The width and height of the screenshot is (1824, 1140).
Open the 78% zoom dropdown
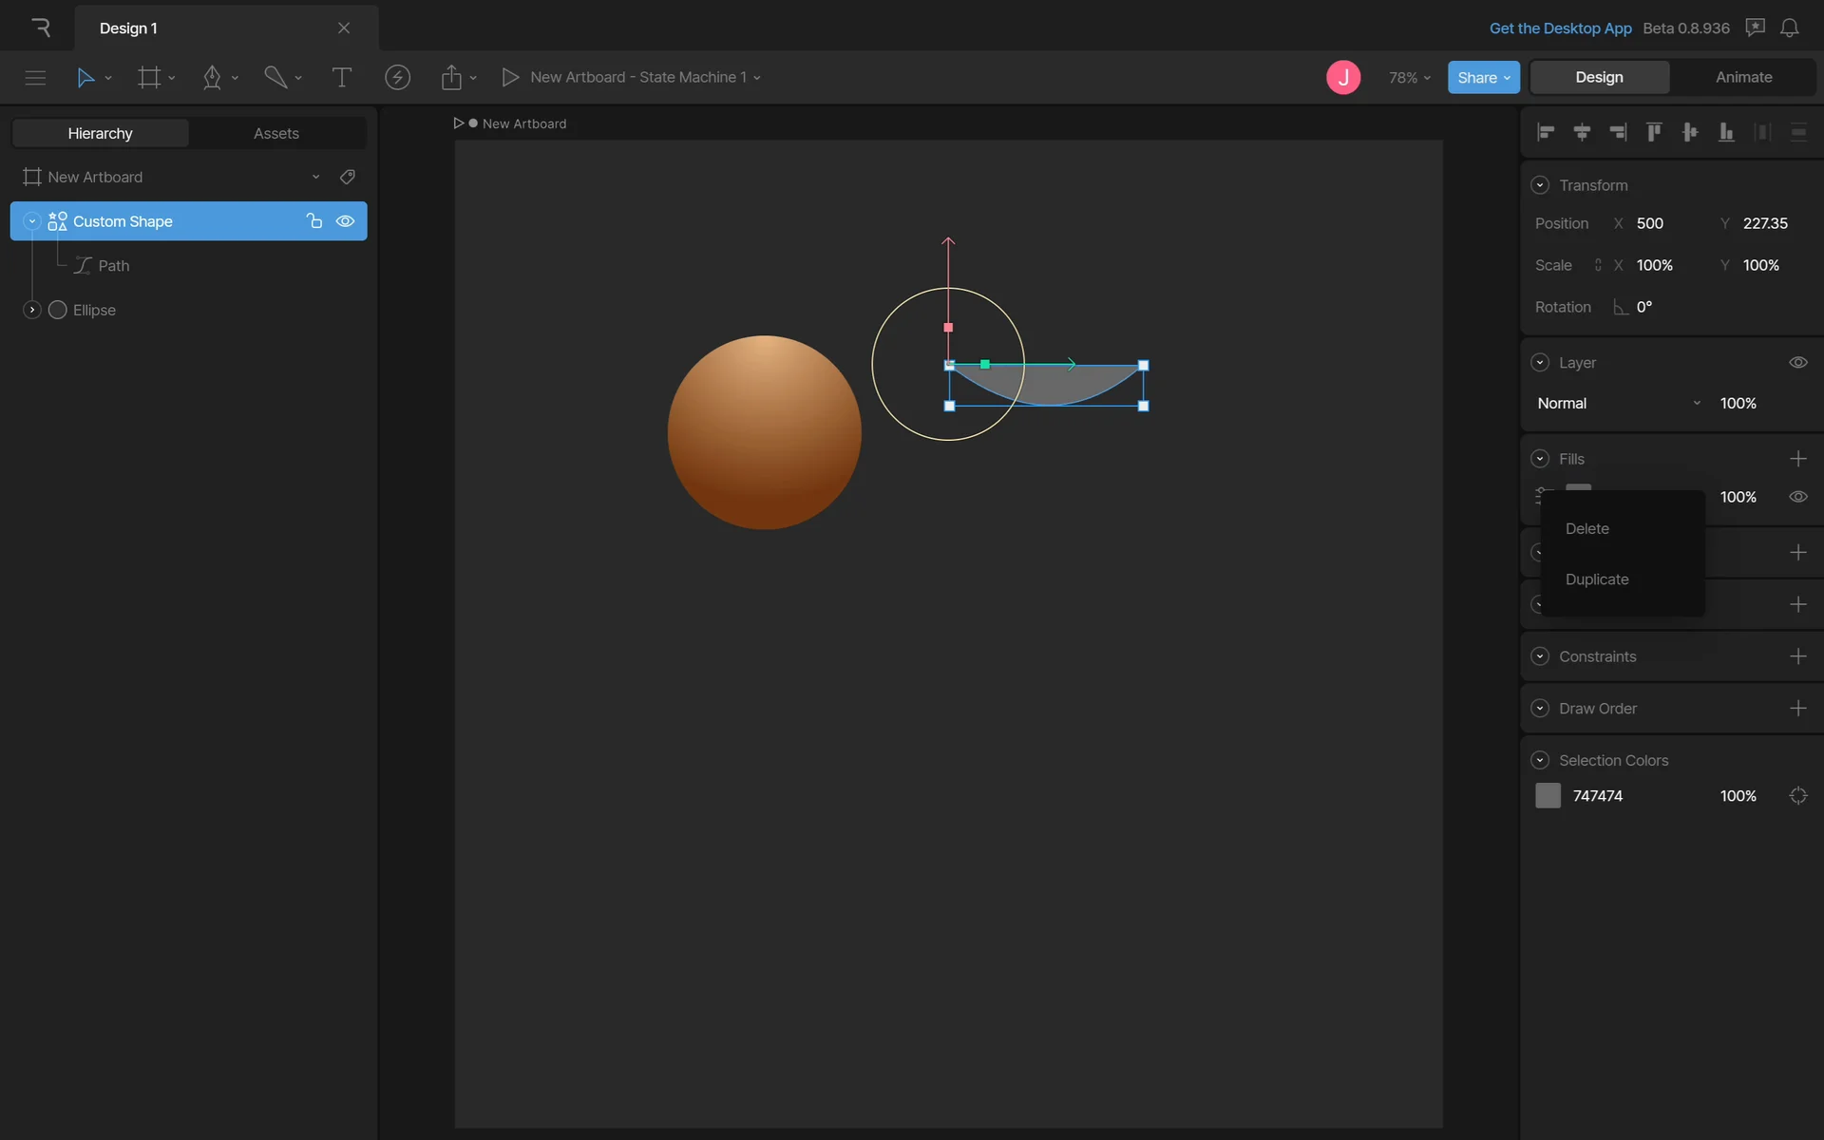1409,78
